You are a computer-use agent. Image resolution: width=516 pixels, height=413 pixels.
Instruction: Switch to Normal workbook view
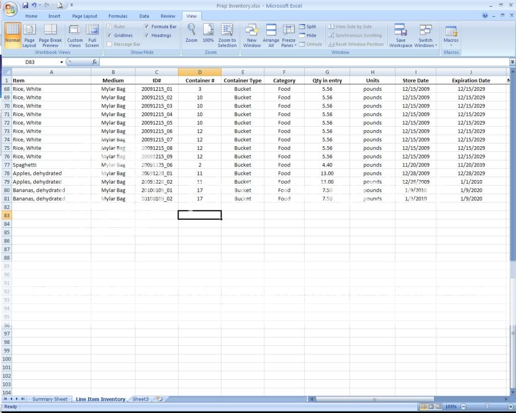(x=13, y=35)
